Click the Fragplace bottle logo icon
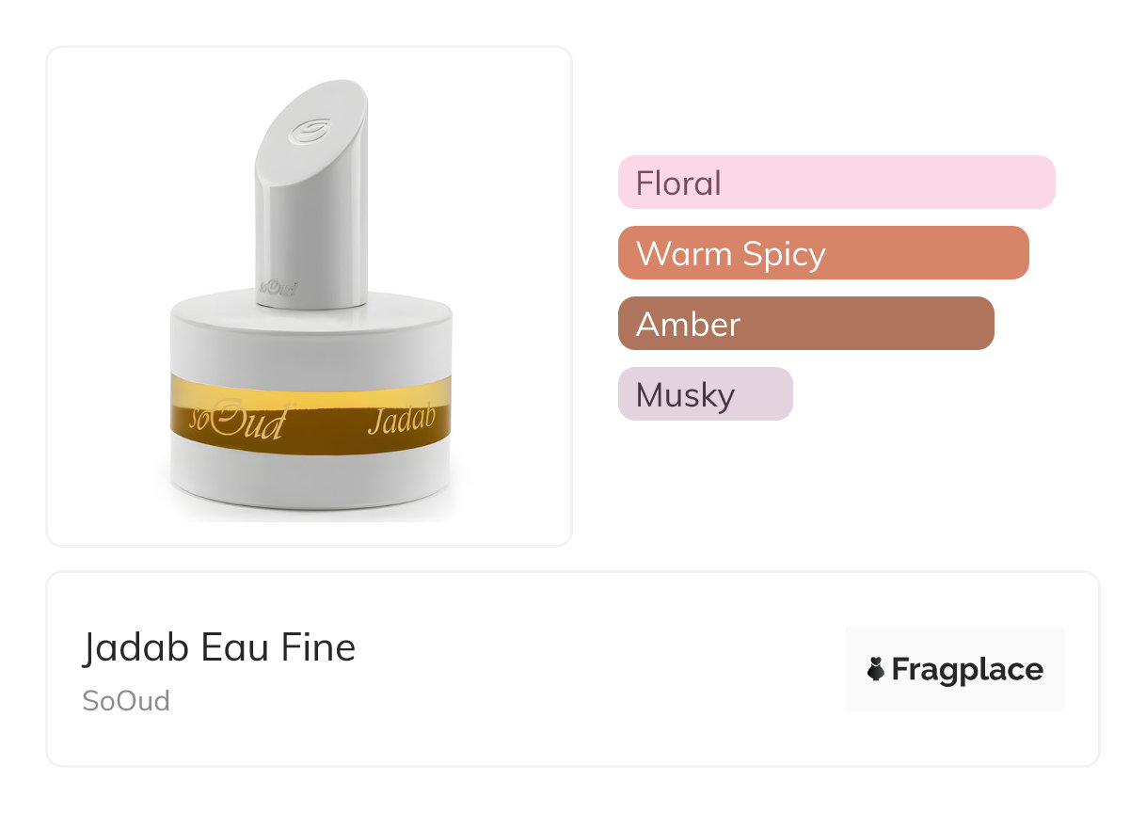1146x813 pixels. click(876, 669)
